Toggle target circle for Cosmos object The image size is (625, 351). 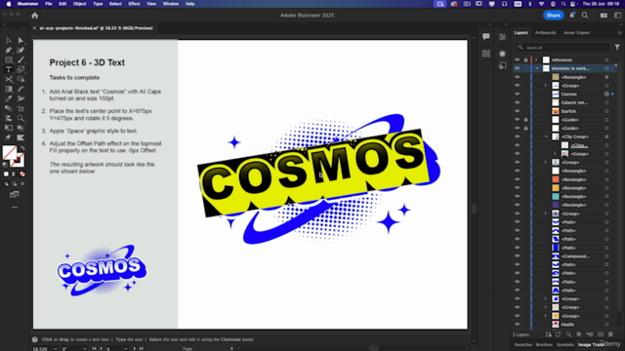[606, 94]
